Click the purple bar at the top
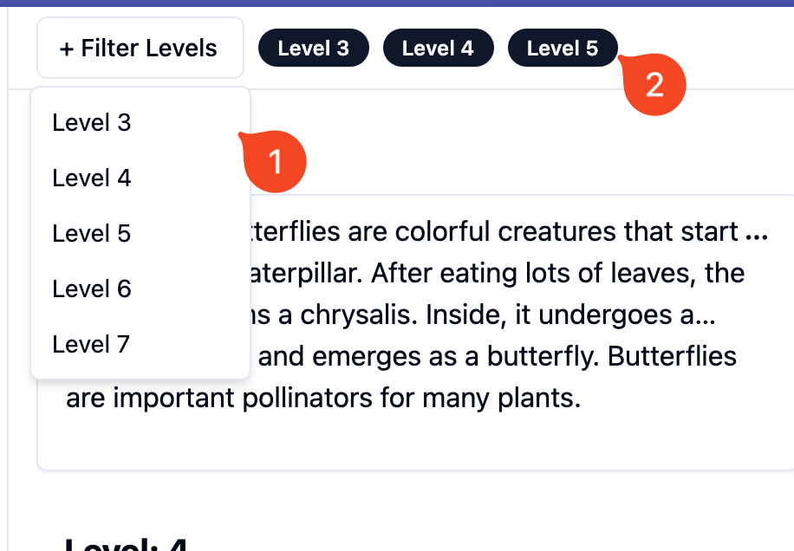The height and width of the screenshot is (551, 794). pos(397,3)
